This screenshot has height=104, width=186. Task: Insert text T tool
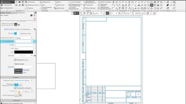(120, 8)
